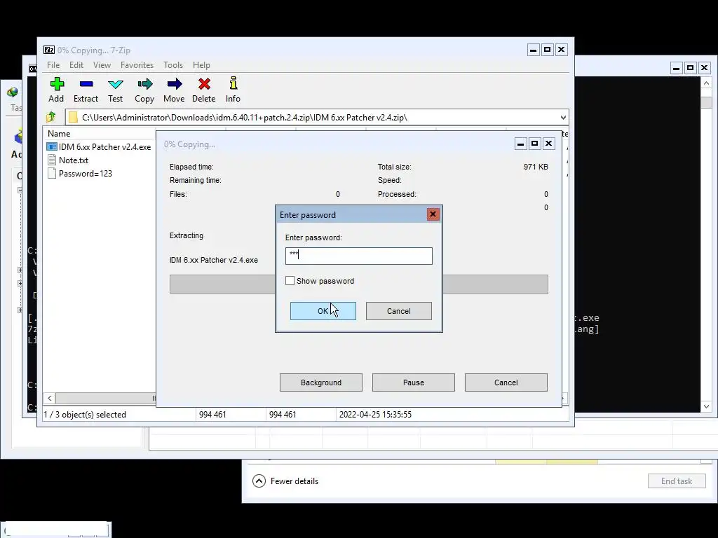Click the Password=123 file icon
Image resolution: width=718 pixels, height=538 pixels.
[52, 174]
